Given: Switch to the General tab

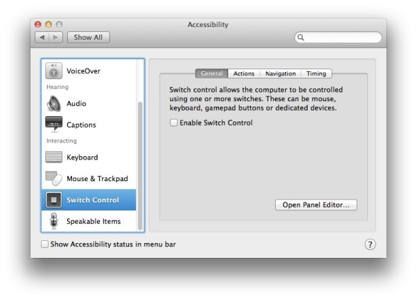Looking at the screenshot, I should coord(212,73).
